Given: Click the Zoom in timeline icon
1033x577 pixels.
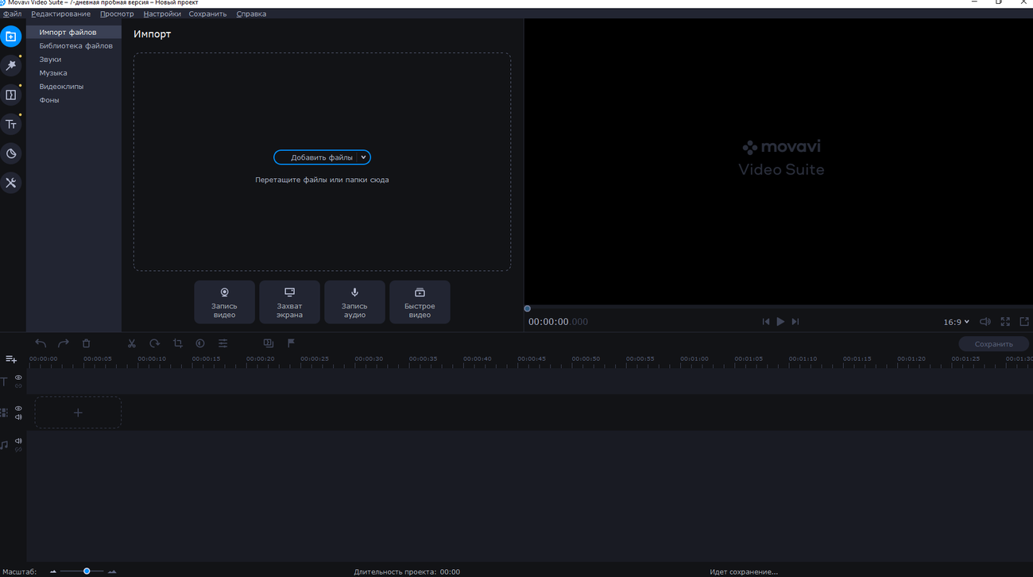Looking at the screenshot, I should pos(112,571).
